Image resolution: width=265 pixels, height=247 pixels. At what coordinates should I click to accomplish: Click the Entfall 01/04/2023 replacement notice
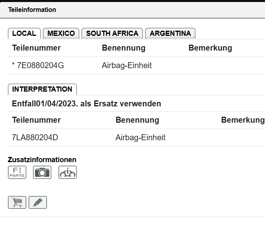coord(86,104)
